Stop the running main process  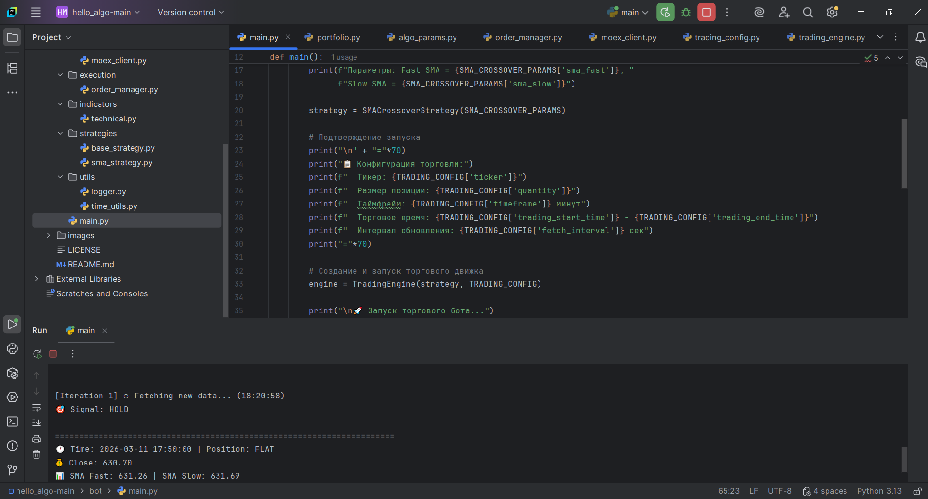[x=706, y=12]
